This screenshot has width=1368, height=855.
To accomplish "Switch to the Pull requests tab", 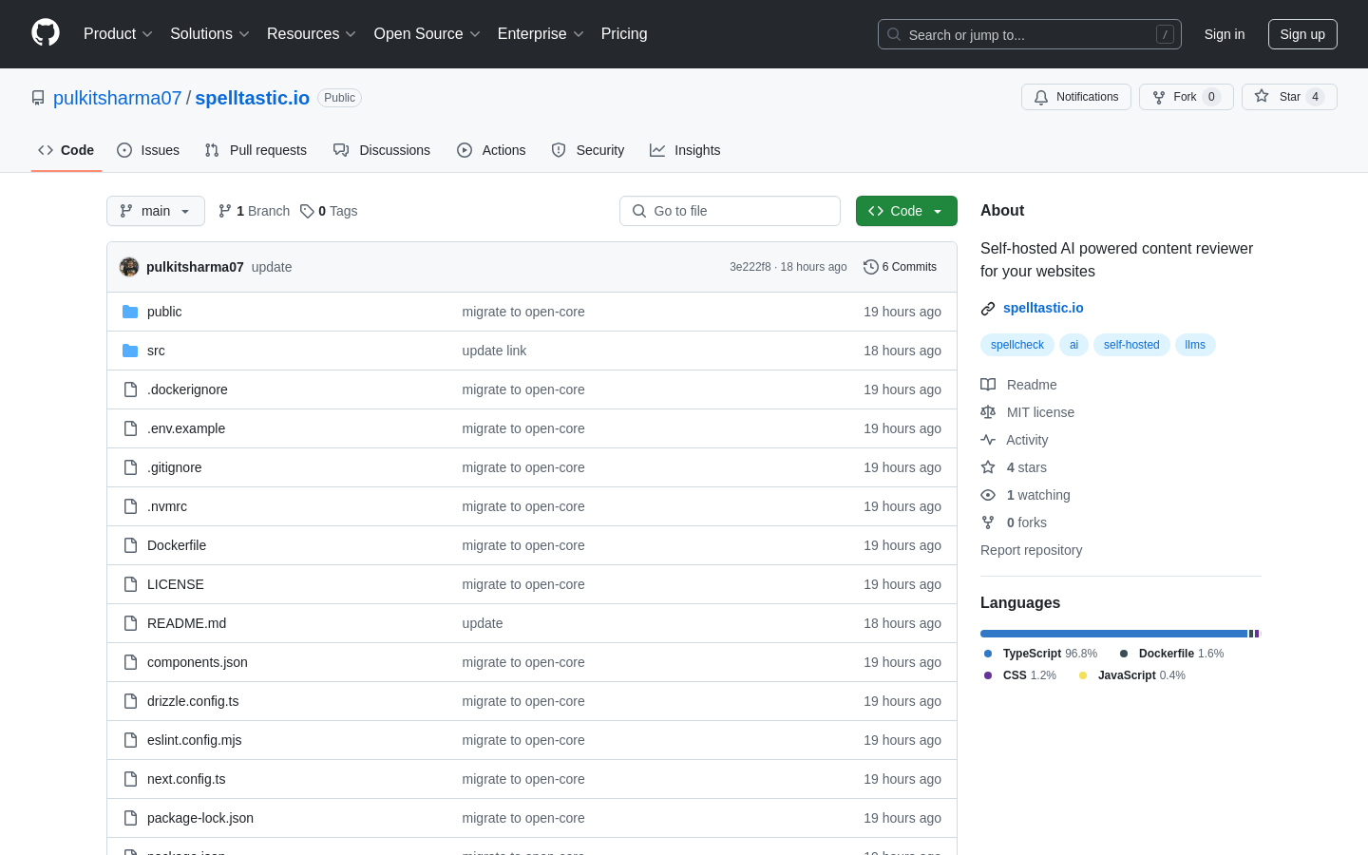I will point(256,150).
